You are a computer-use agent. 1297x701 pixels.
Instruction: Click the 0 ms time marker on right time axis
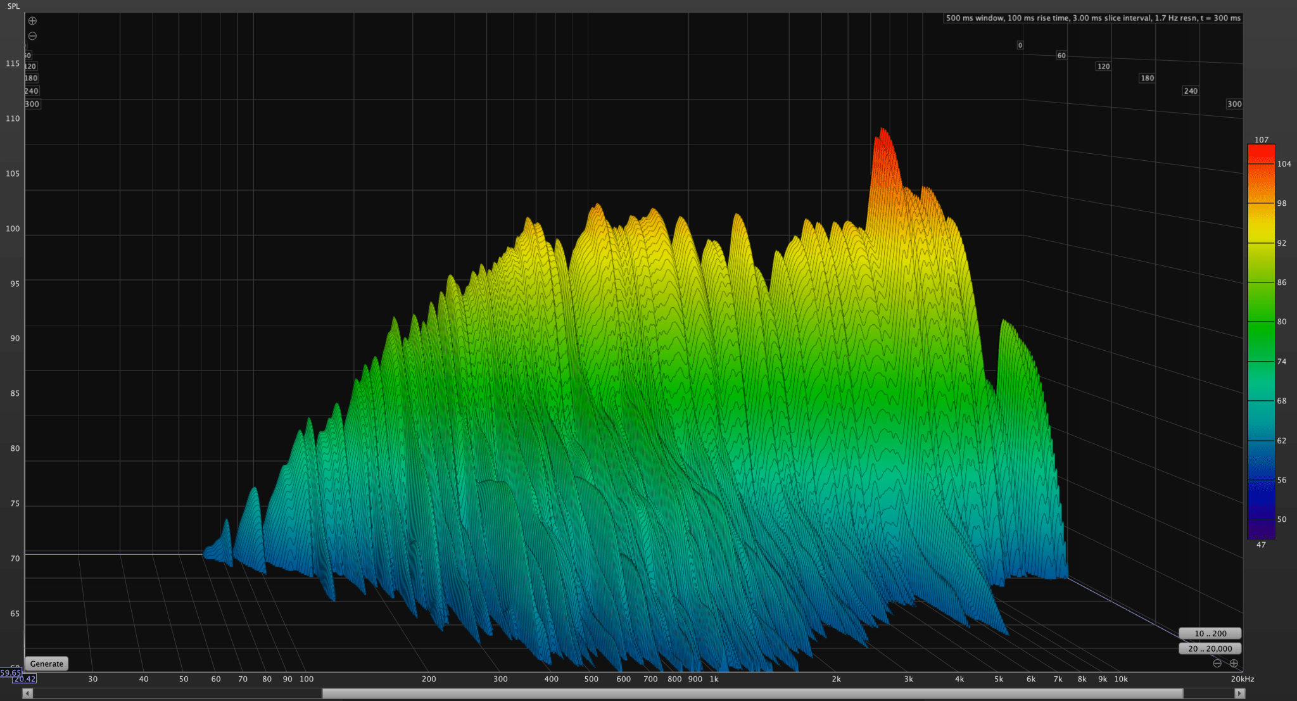point(1020,45)
